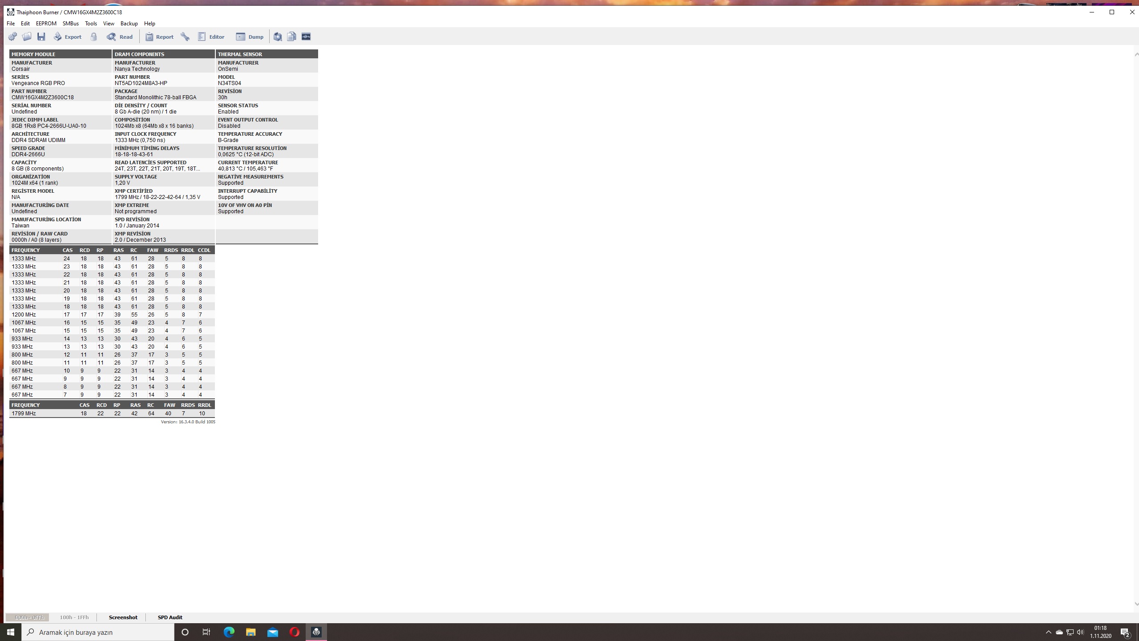Open File Explorer from taskbar

[250, 632]
